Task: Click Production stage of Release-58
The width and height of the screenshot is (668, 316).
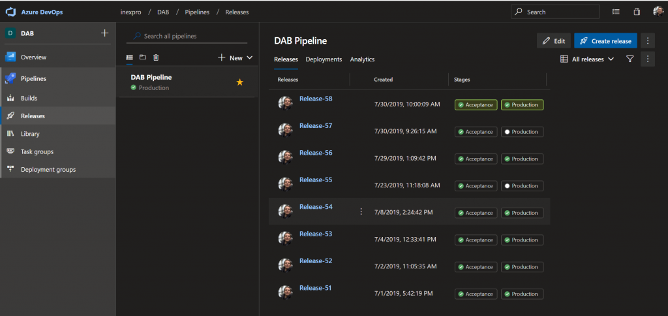Action: pos(523,105)
